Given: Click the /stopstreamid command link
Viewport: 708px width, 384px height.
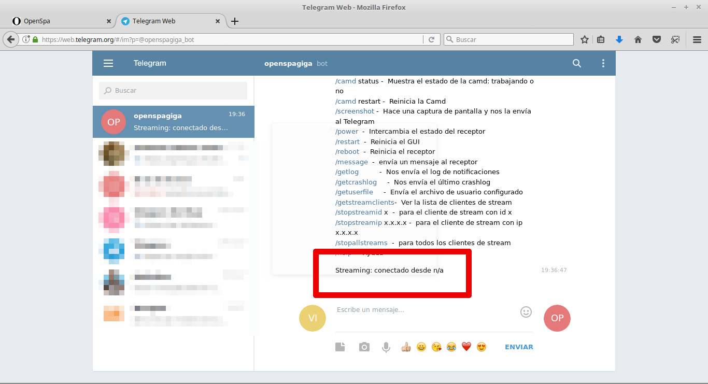Looking at the screenshot, I should [359, 212].
